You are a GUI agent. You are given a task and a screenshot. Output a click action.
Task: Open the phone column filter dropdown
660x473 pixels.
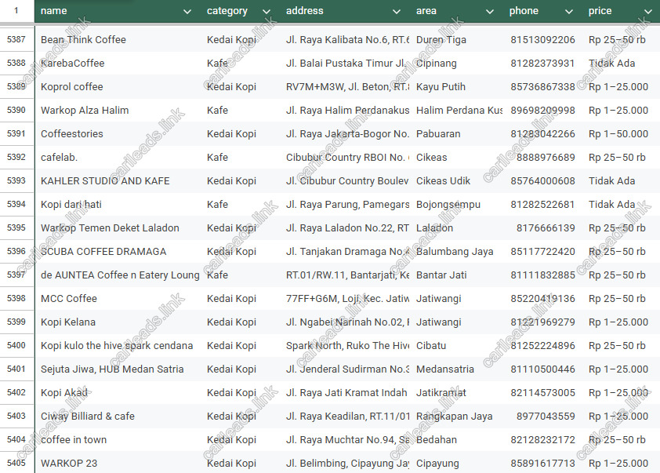coord(569,11)
